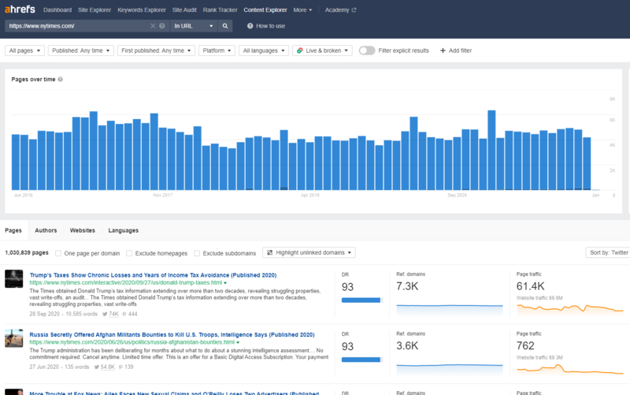
Task: Click the search magnifier button
Action: (x=225, y=26)
